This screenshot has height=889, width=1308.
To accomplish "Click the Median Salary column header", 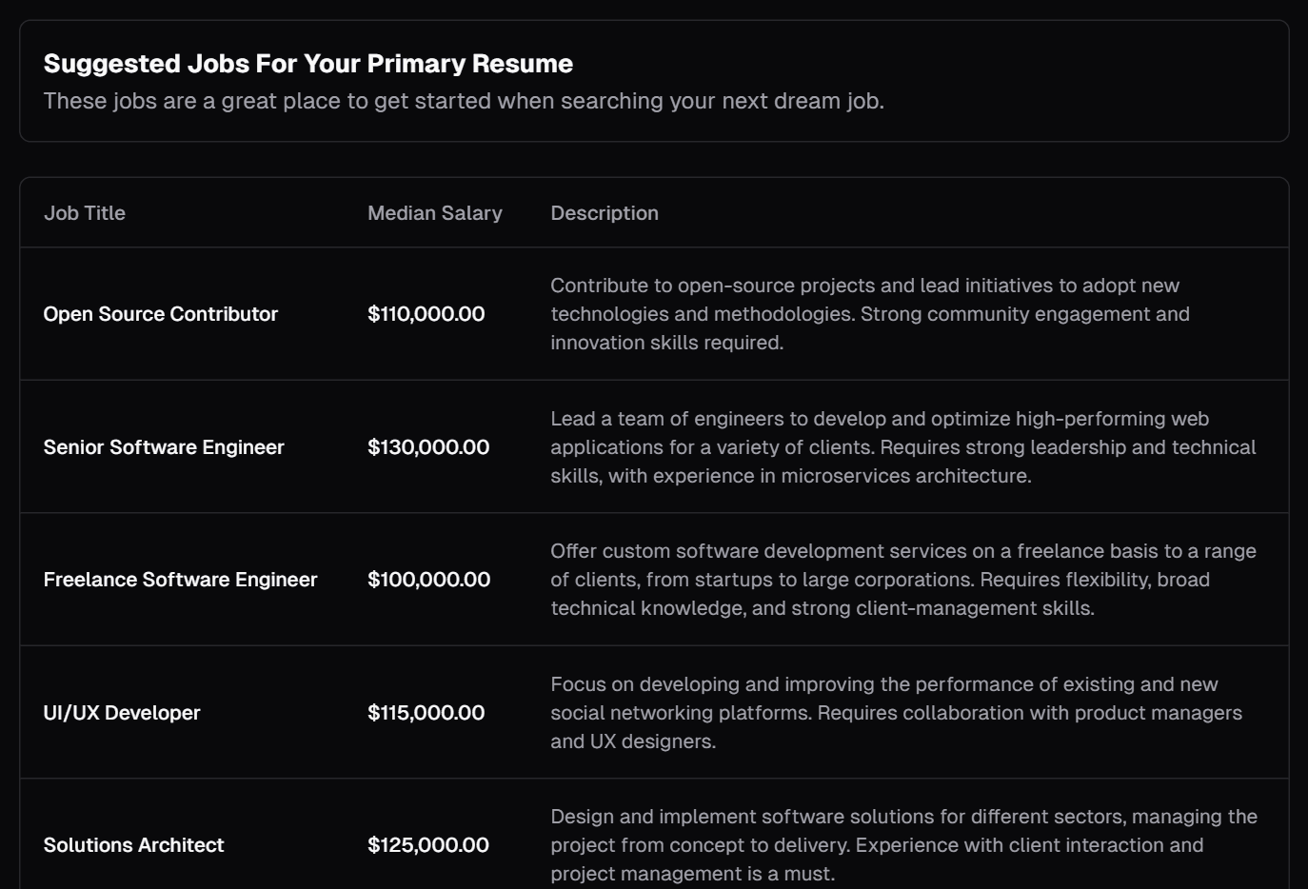I will point(434,213).
